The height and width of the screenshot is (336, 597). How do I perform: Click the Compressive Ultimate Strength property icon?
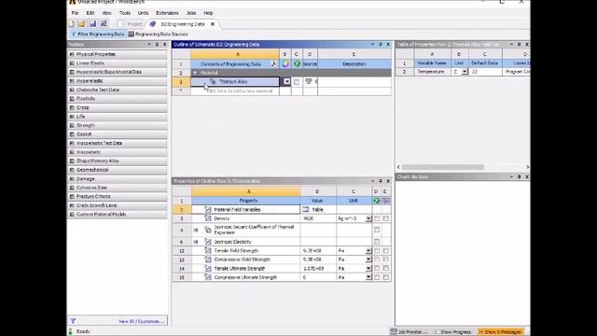pyautogui.click(x=207, y=277)
